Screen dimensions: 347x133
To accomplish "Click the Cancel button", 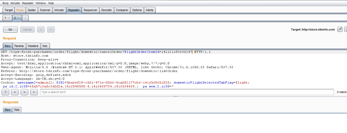I will 27,29.
